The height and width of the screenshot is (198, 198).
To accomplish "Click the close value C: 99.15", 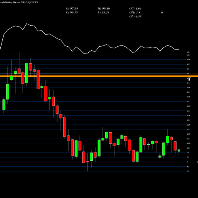I will [x=72, y=13].
